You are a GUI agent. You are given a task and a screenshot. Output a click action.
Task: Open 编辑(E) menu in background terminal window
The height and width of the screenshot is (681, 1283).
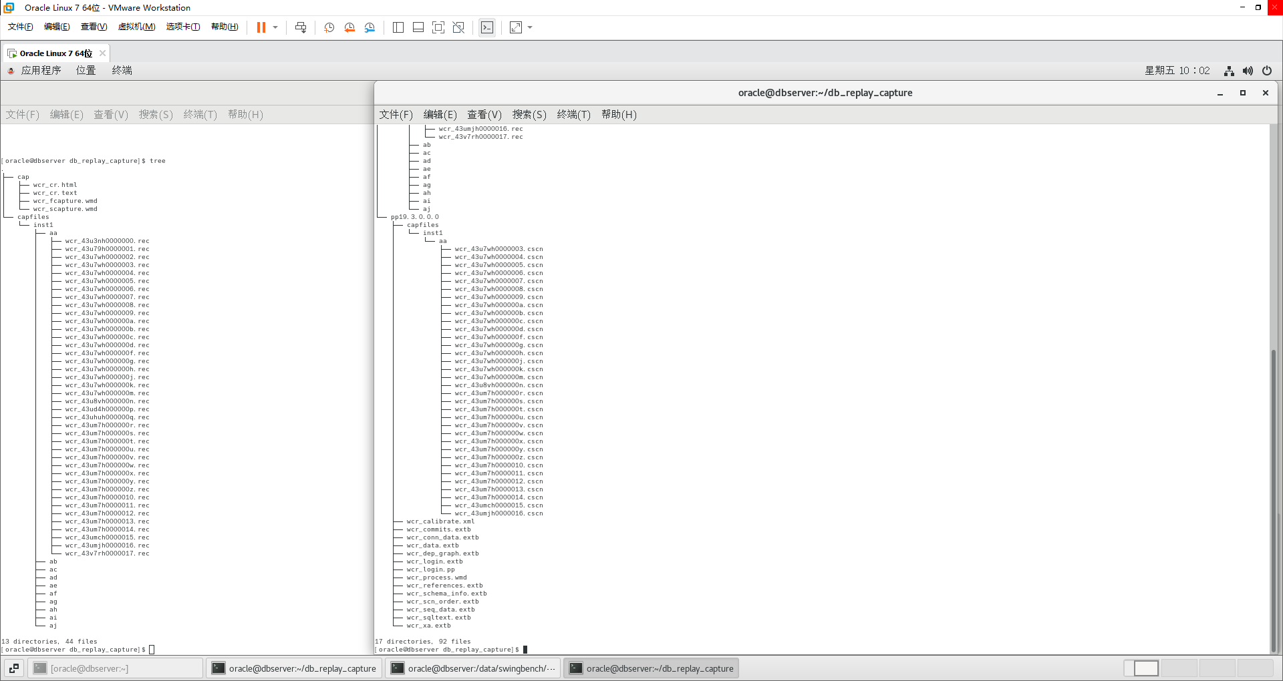tap(66, 114)
